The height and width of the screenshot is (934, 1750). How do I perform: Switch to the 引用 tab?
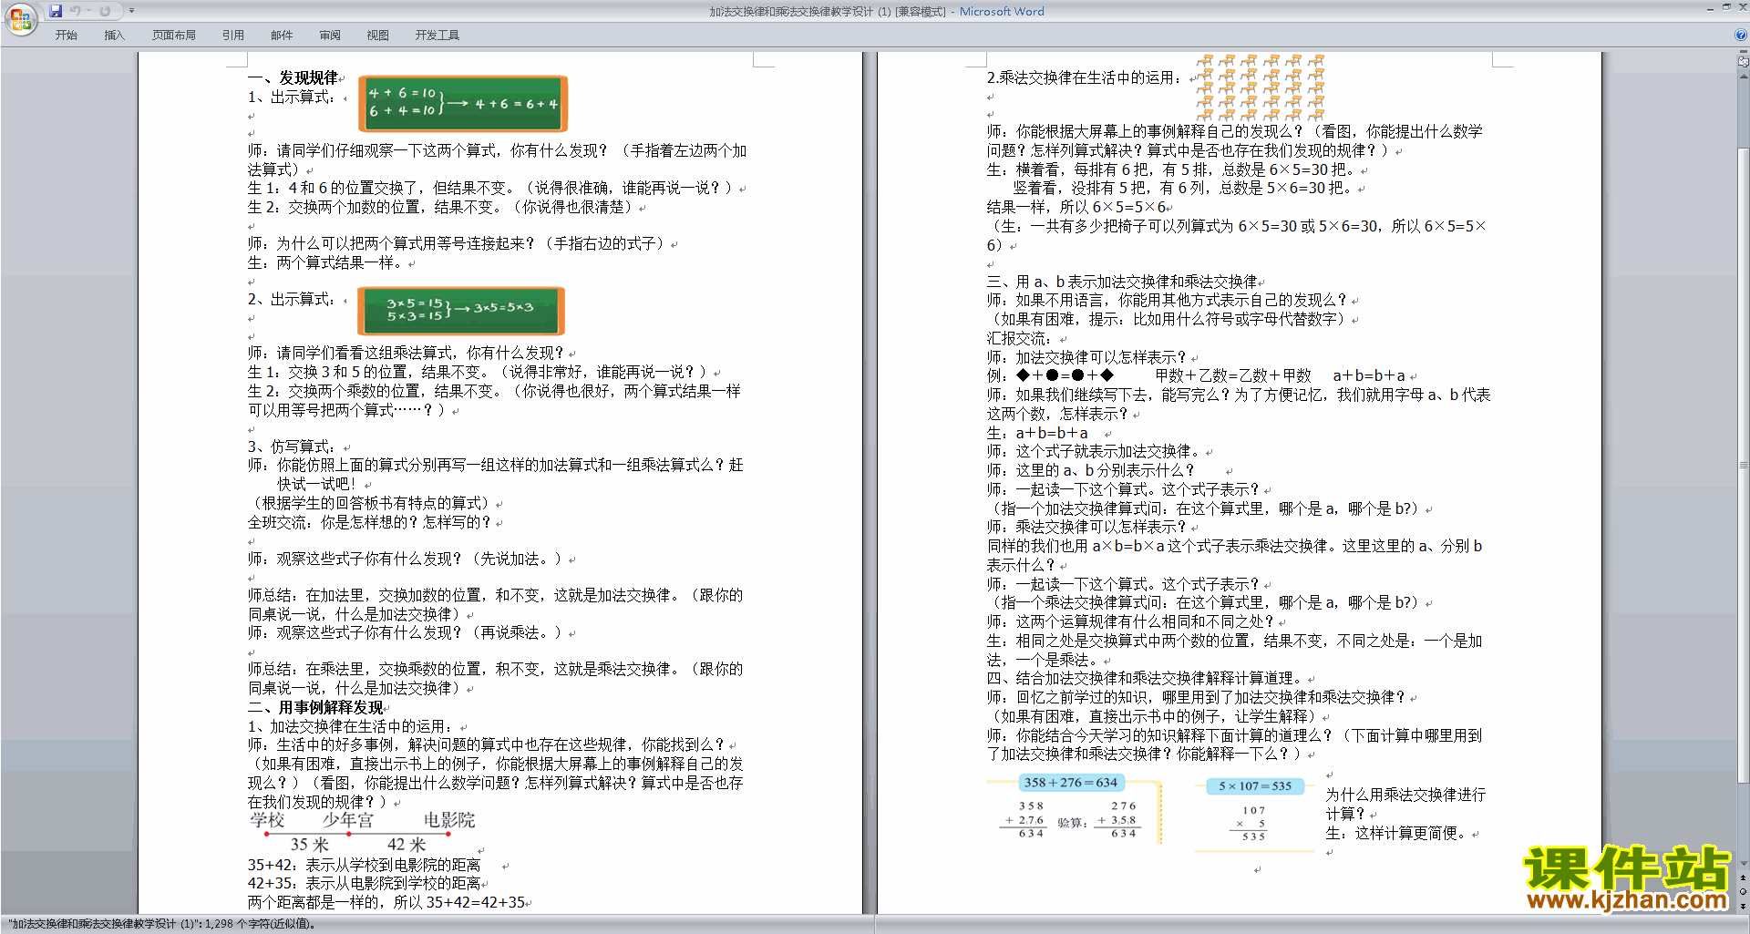click(x=233, y=36)
